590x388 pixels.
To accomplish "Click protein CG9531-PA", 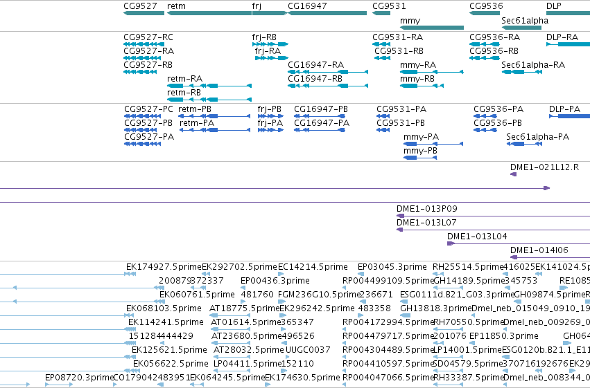I will tap(401, 109).
